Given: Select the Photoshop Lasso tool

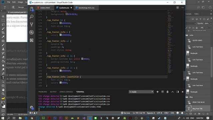Looking at the screenshot, I should pyautogui.click(x=3, y=24).
